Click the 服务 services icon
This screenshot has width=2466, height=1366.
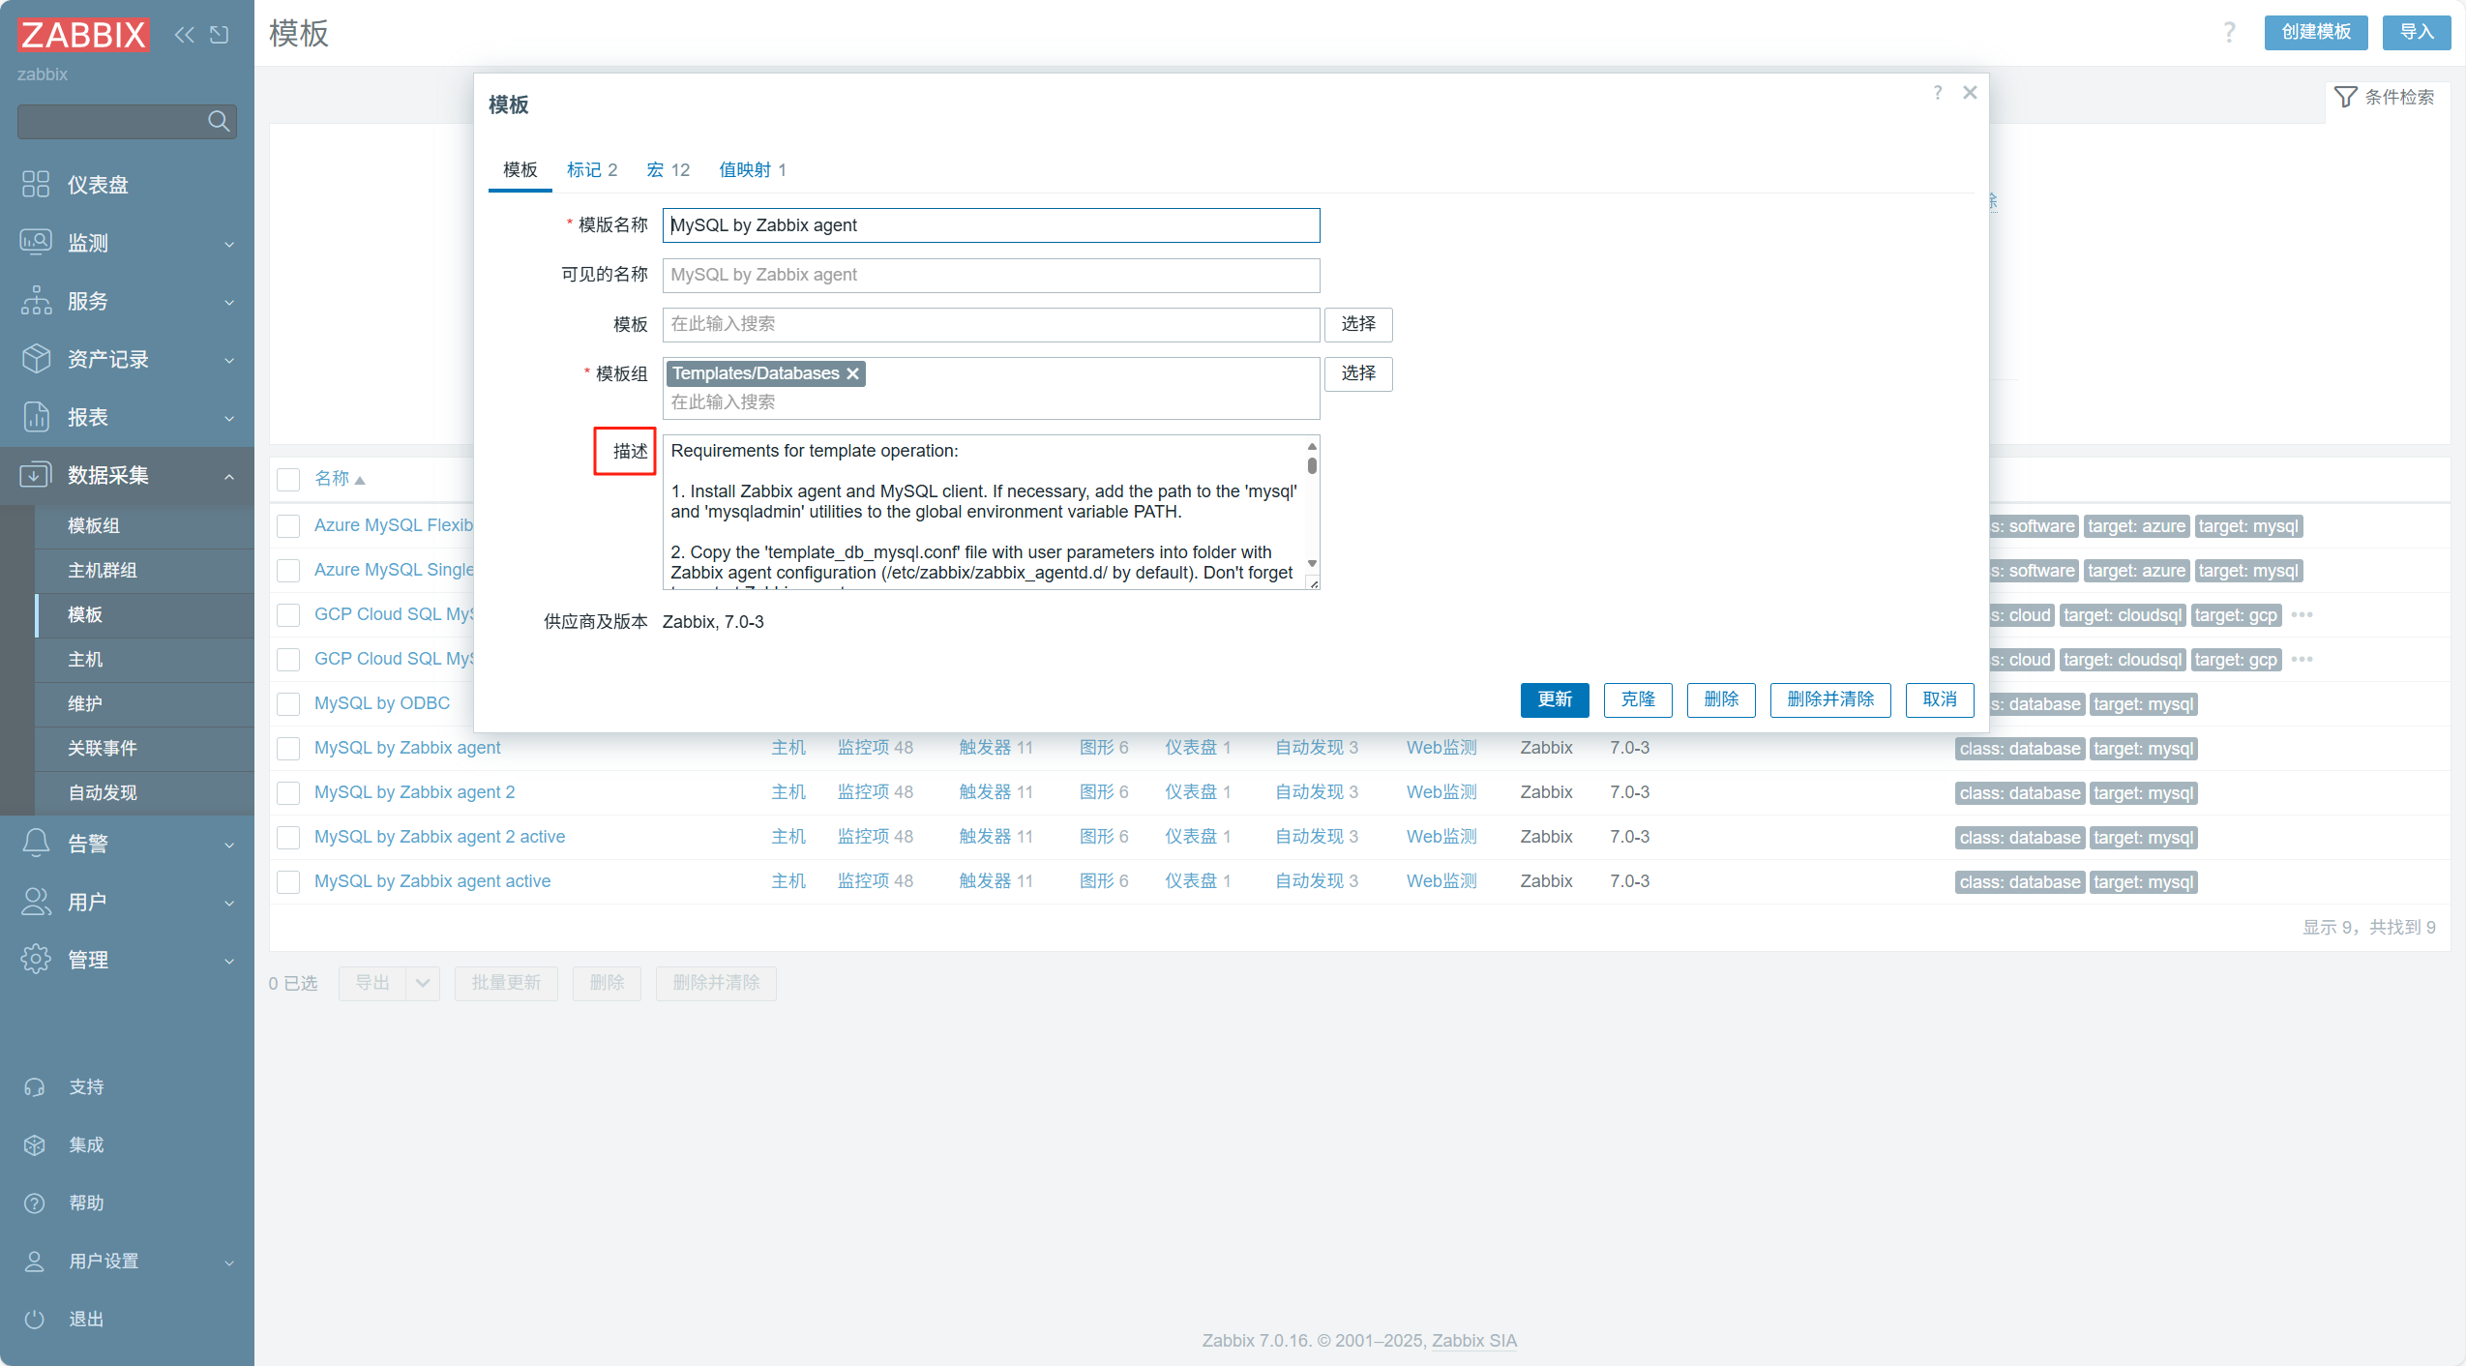[x=36, y=300]
